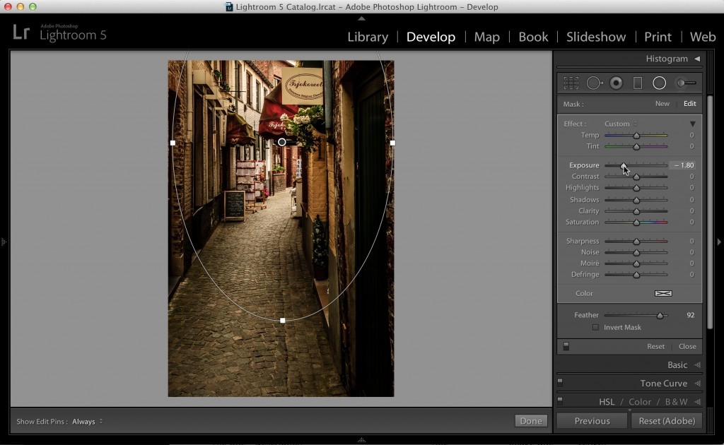724x445 pixels.
Task: Open the Color swatch picker
Action: [663, 293]
